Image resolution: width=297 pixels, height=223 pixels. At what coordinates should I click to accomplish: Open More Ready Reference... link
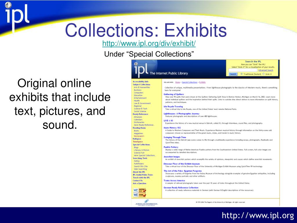coord(144,125)
